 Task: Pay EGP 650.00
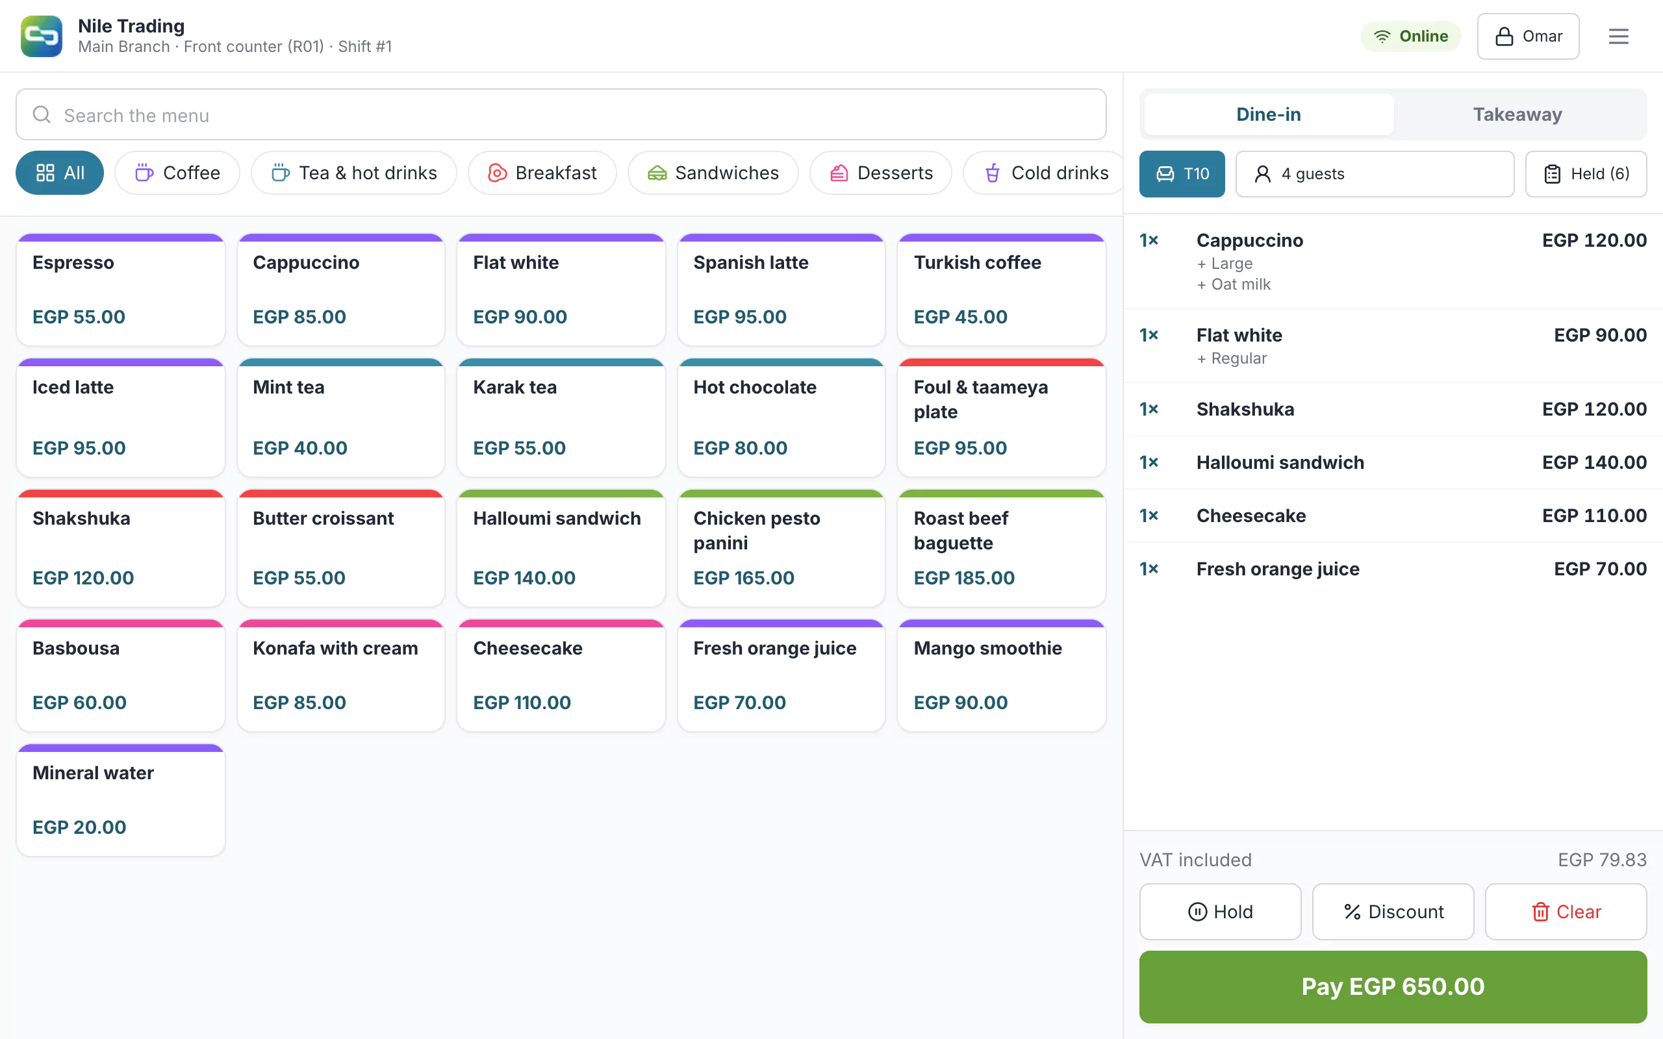click(x=1393, y=986)
